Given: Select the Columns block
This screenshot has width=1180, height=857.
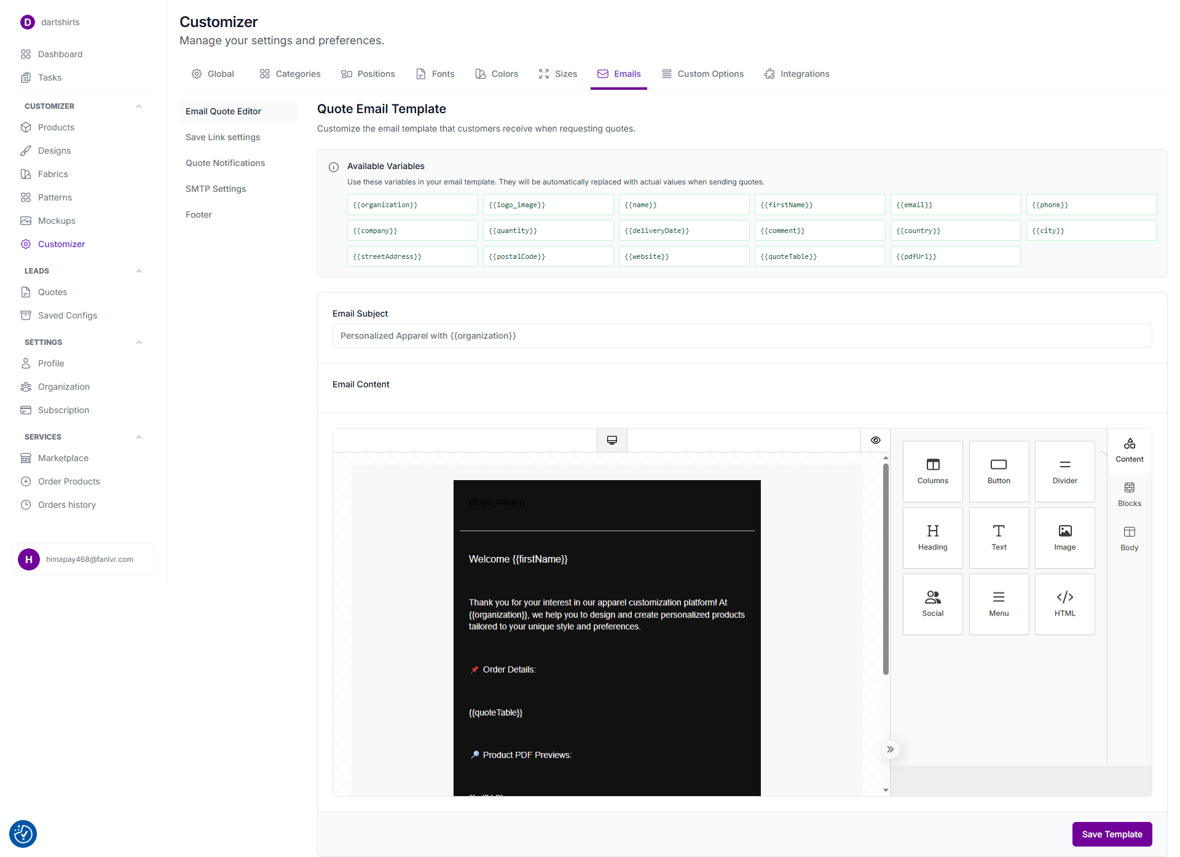Looking at the screenshot, I should point(932,471).
